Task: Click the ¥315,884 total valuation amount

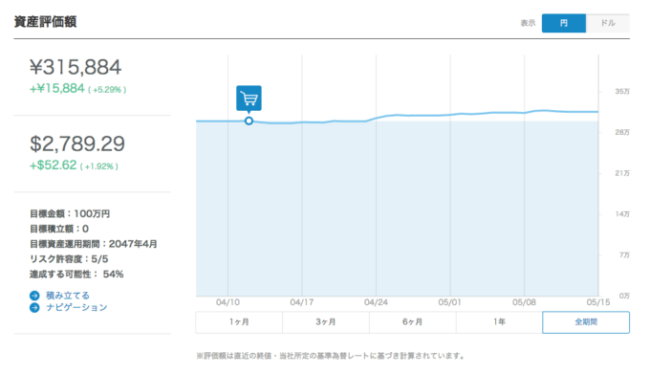Action: pos(76,67)
